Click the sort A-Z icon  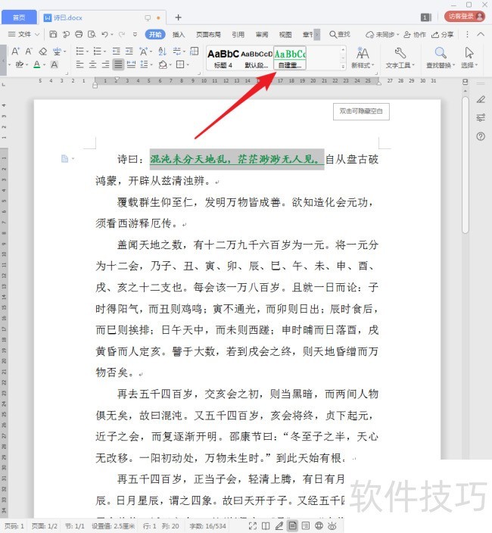[x=163, y=51]
